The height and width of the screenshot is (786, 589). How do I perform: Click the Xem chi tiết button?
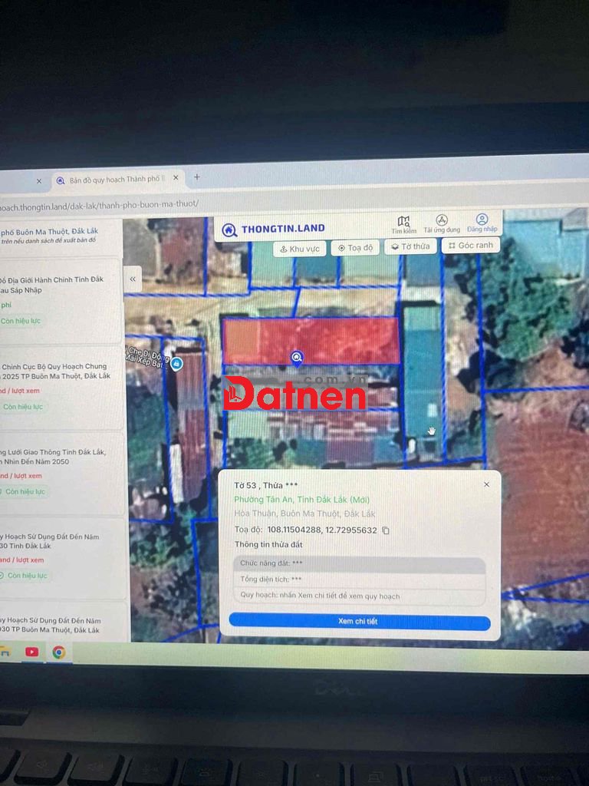358,621
